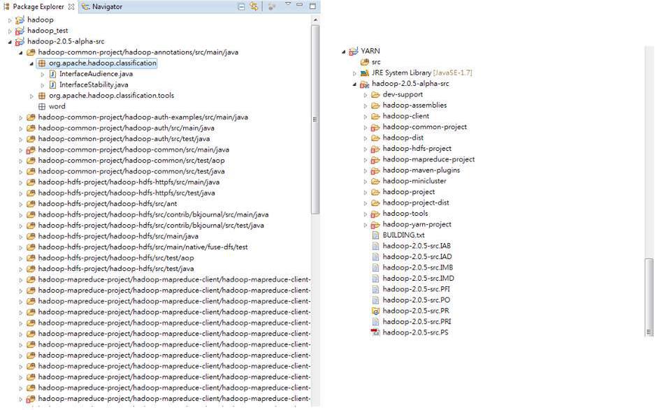The width and height of the screenshot is (671, 410).
Task: Select hadoop-common/src/test/aop source folder
Action: tap(131, 161)
